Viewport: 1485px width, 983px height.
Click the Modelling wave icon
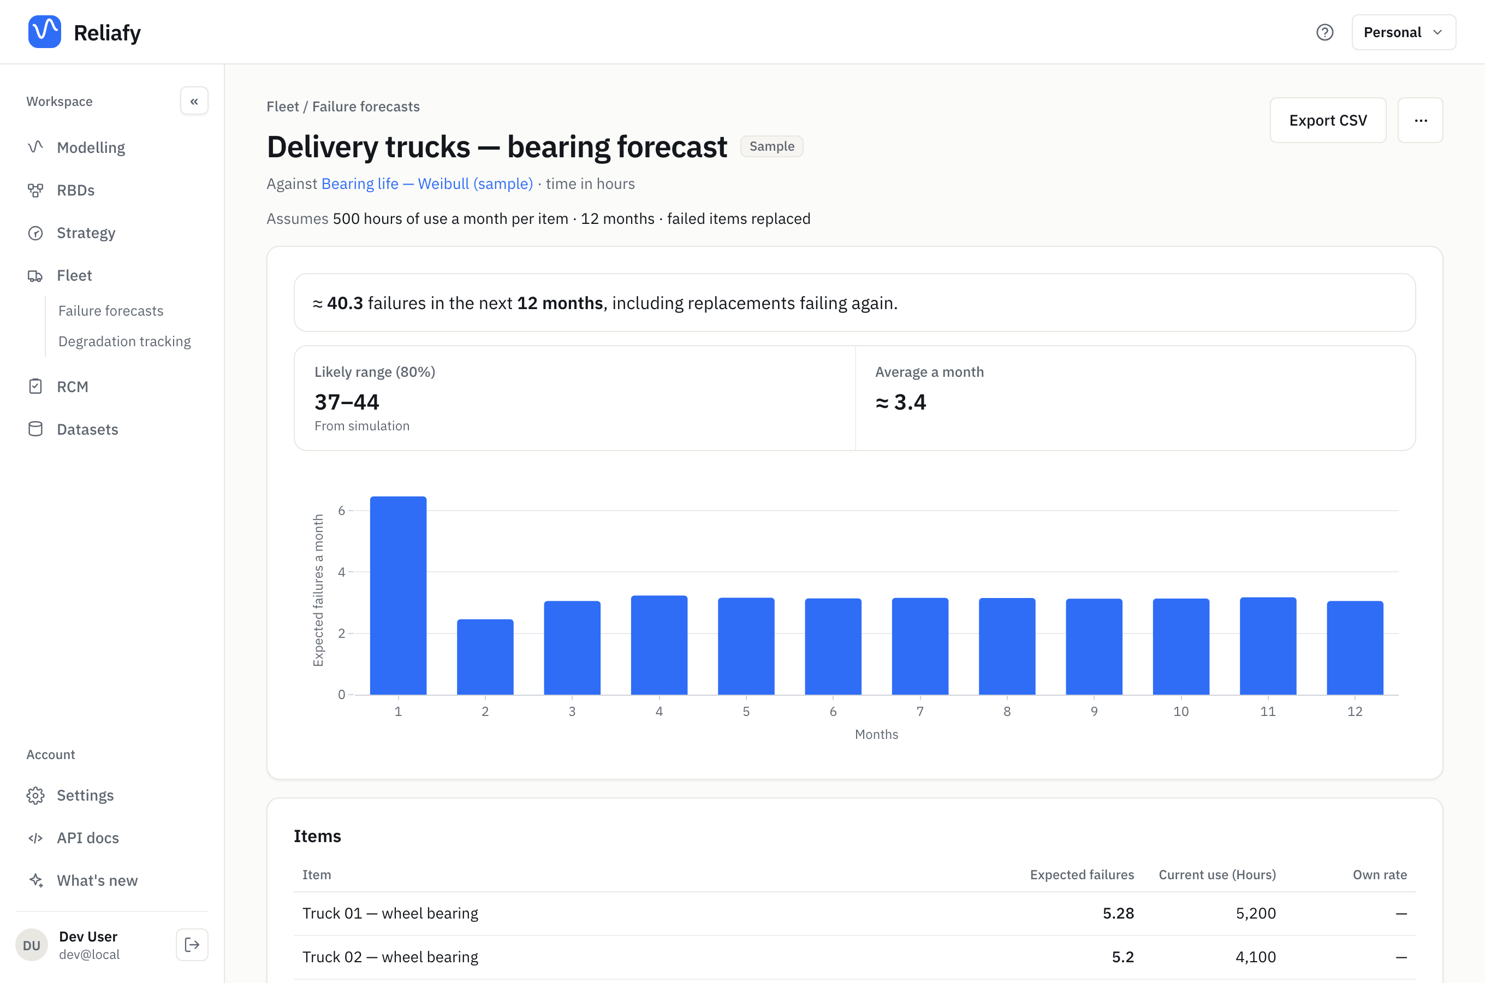pyautogui.click(x=35, y=147)
